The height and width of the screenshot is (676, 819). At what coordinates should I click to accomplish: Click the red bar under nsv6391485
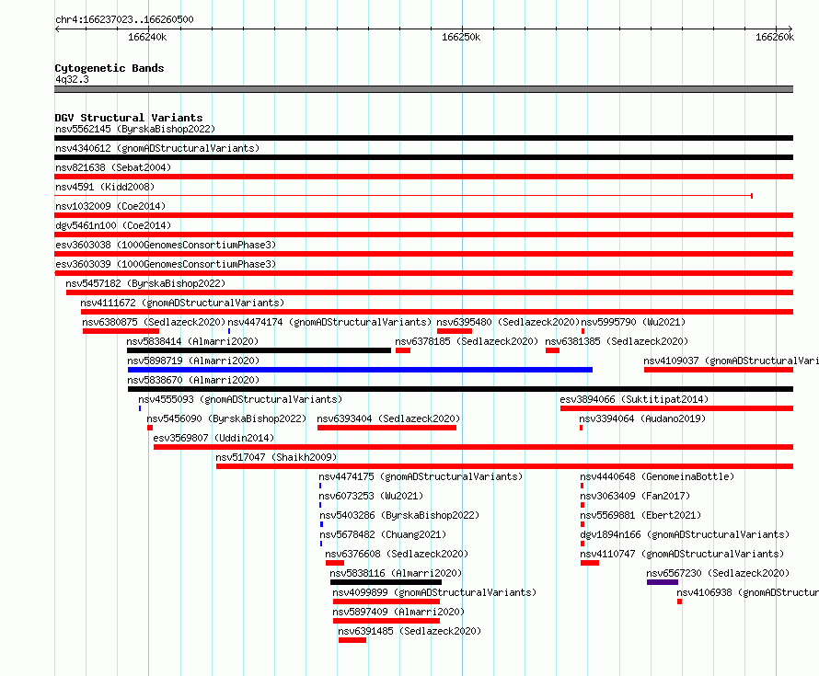click(352, 640)
